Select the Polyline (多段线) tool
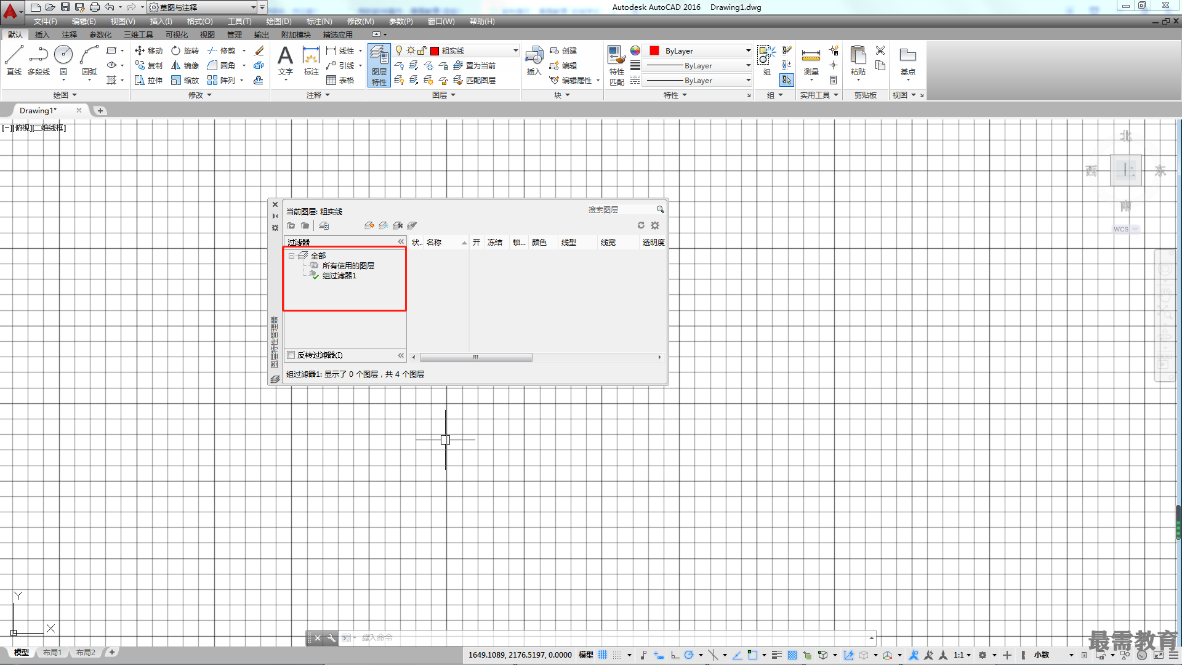 (x=39, y=60)
